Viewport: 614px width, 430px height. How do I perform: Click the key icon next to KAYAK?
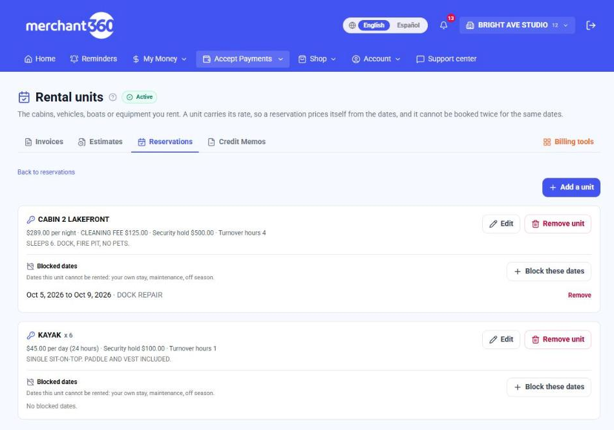(x=30, y=335)
